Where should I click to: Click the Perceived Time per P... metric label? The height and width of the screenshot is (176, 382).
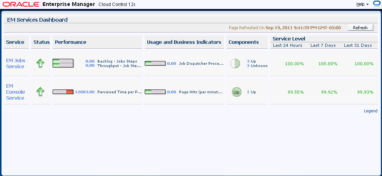coord(120,92)
